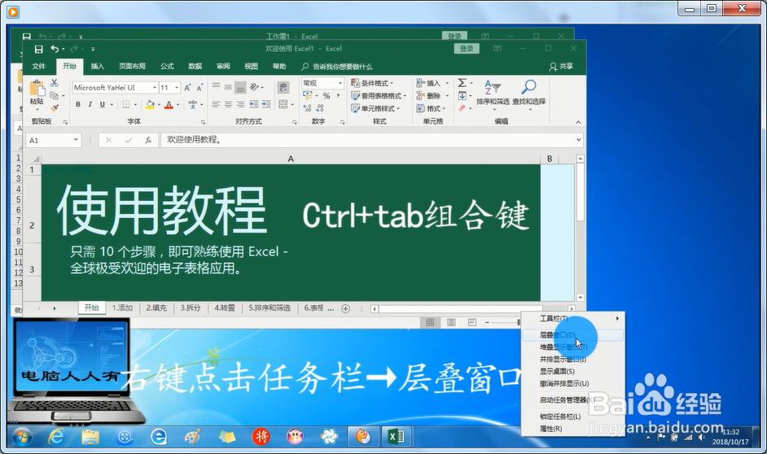767x454 pixels.
Task: Click the Top Align icon
Action: [x=217, y=87]
